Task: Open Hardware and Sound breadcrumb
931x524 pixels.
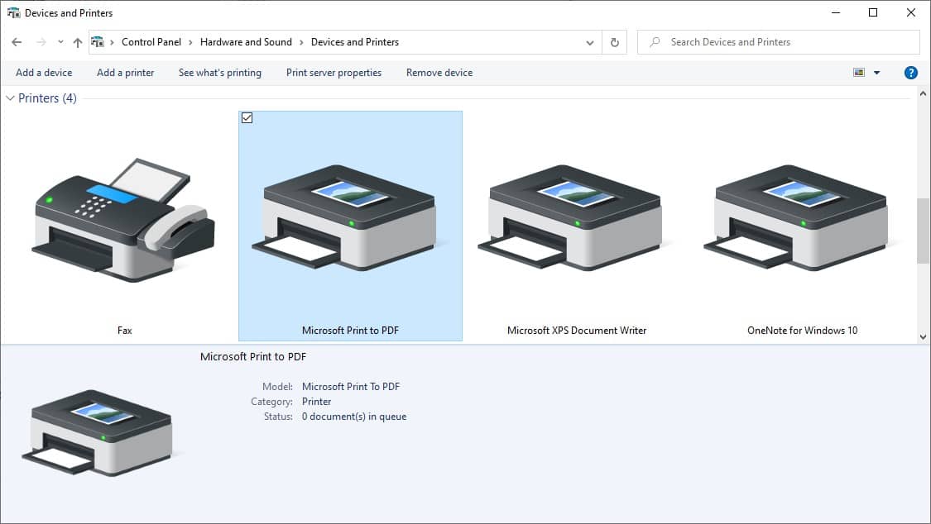Action: coord(246,42)
